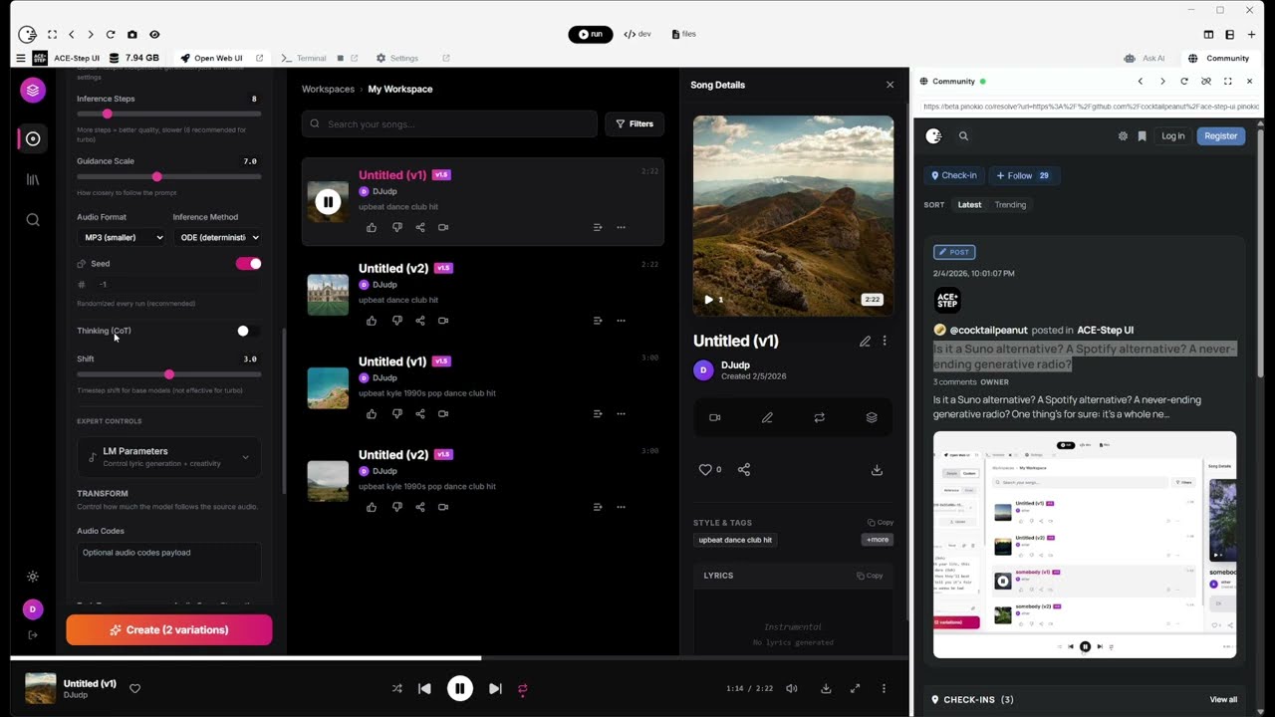Image resolution: width=1275 pixels, height=717 pixels.
Task: Pause the first Untitled (v1) song thumbnail
Action: point(328,202)
